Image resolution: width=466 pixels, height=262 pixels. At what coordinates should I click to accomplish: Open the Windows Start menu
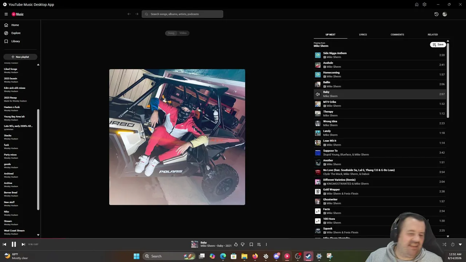(x=137, y=256)
